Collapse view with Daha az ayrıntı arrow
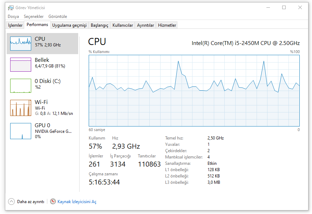The height and width of the screenshot is (214, 312). 12,202
